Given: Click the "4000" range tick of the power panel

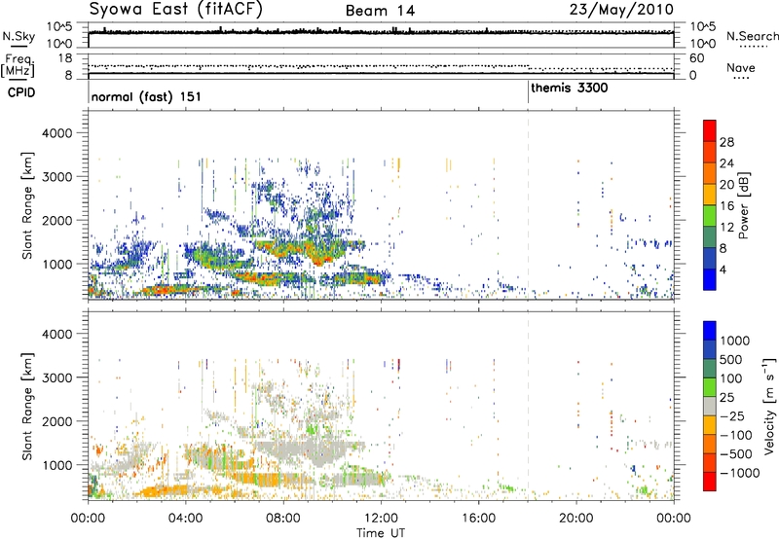Looking at the screenshot, I should pyautogui.click(x=56, y=133).
